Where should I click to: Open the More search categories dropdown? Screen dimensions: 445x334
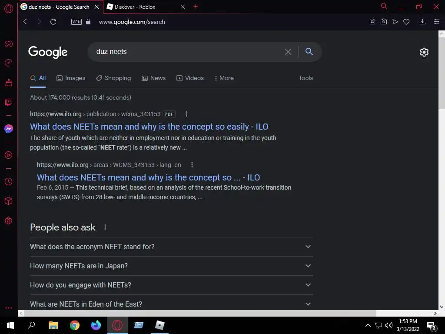[x=224, y=78]
